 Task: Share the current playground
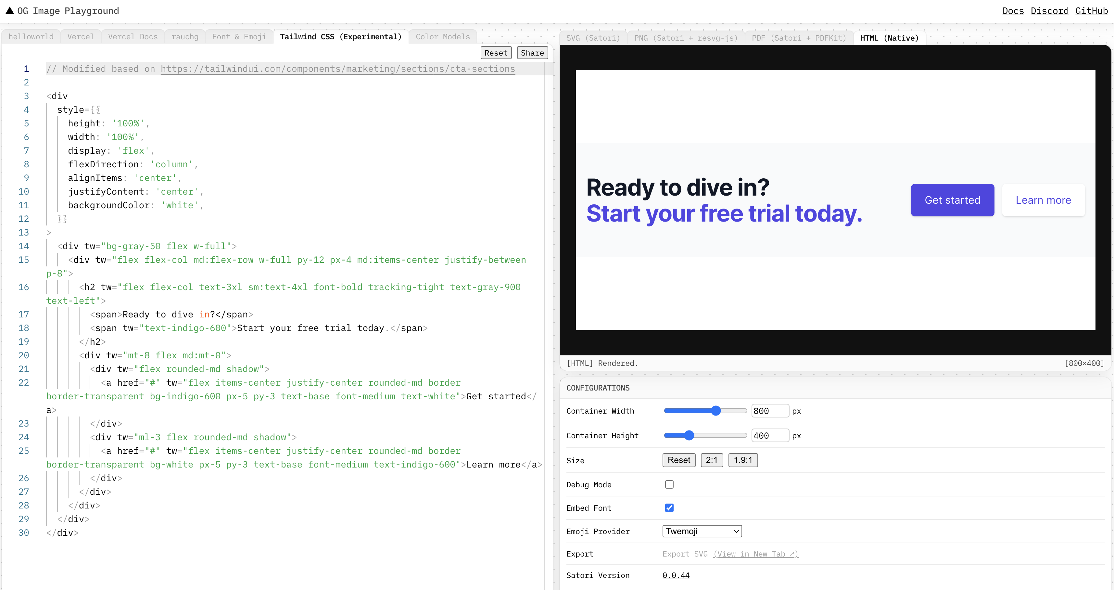pyautogui.click(x=532, y=52)
